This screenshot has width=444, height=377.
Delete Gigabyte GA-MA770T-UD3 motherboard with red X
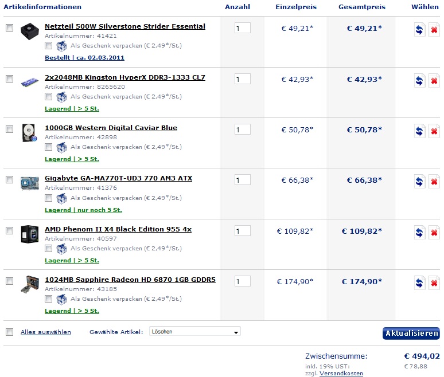point(434,182)
